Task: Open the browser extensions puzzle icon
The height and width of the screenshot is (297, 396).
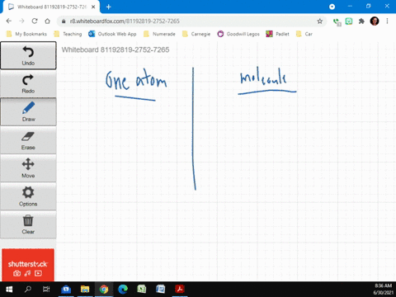Action: (361, 21)
